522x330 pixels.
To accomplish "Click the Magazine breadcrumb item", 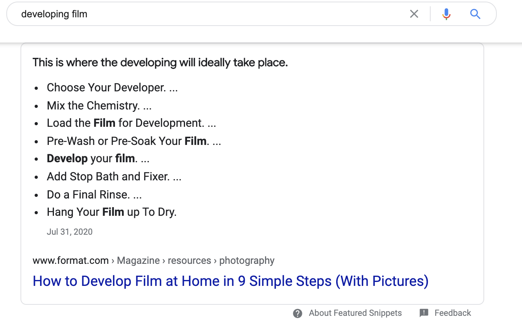I will [138, 260].
